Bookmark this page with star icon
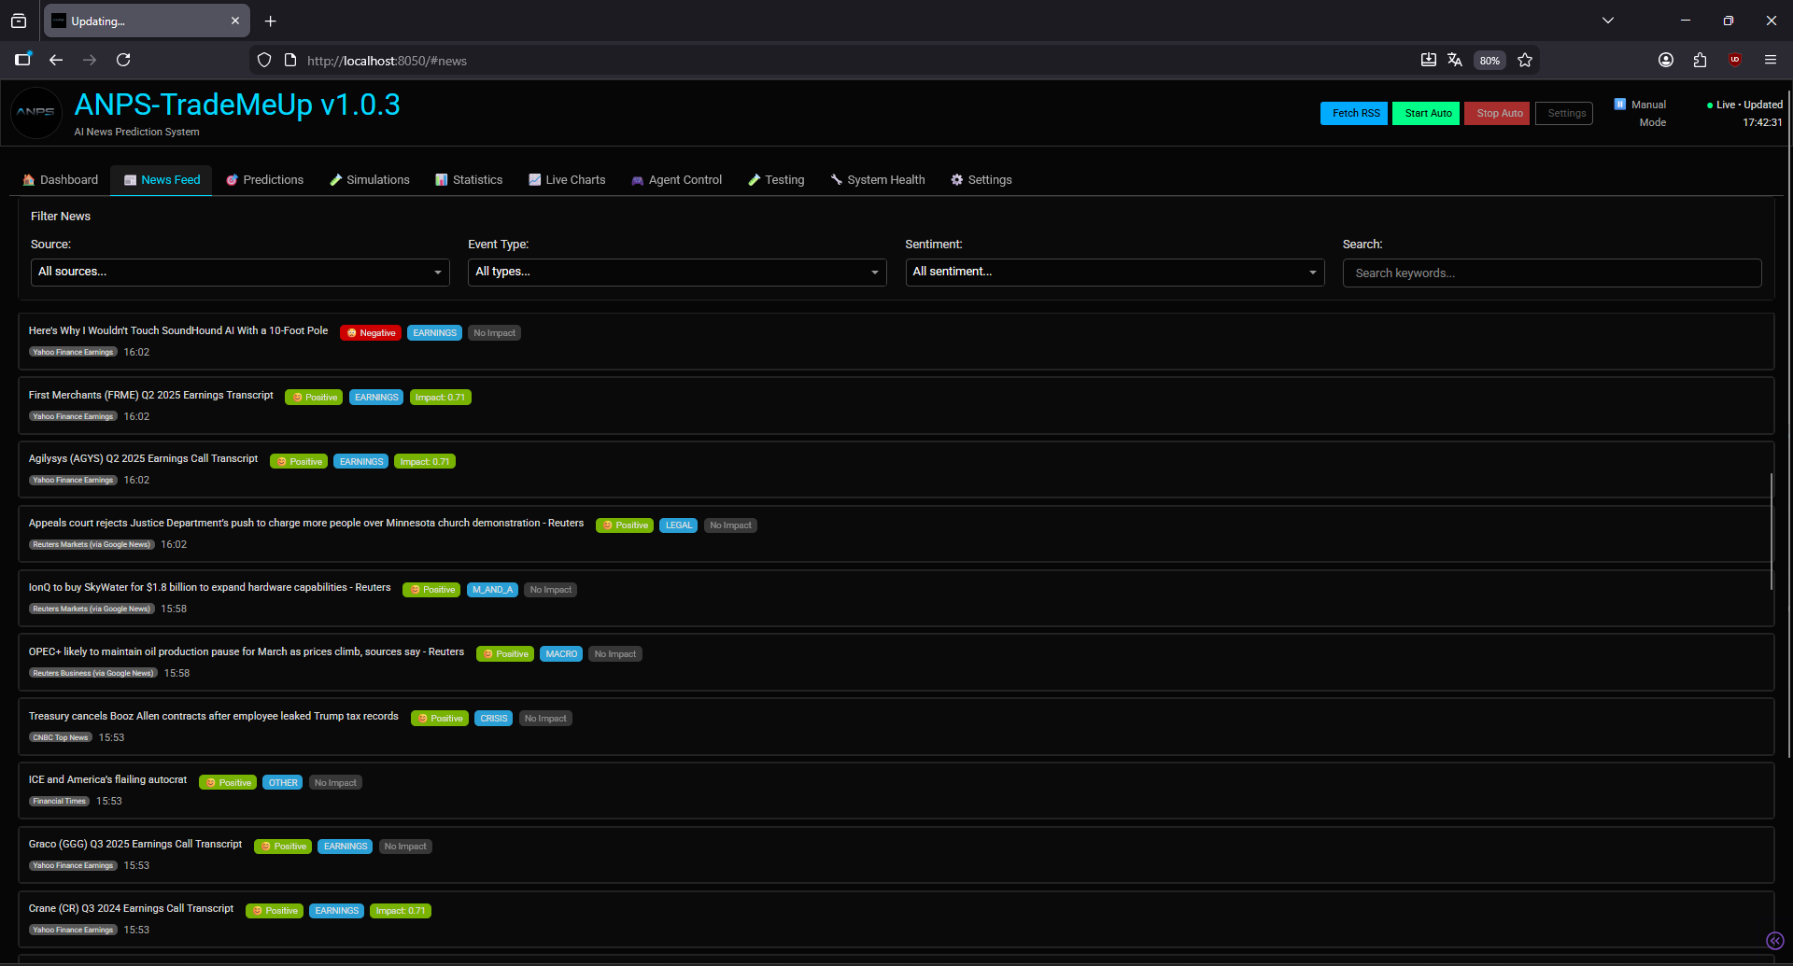Viewport: 1793px width, 966px height. (1525, 60)
